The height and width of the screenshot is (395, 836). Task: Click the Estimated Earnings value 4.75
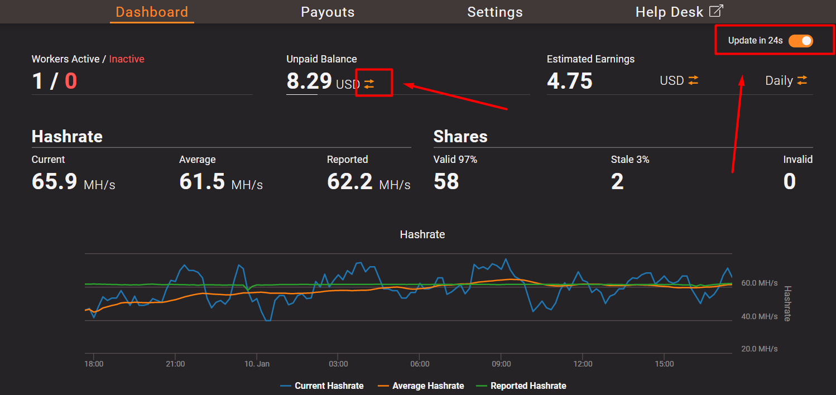[570, 81]
